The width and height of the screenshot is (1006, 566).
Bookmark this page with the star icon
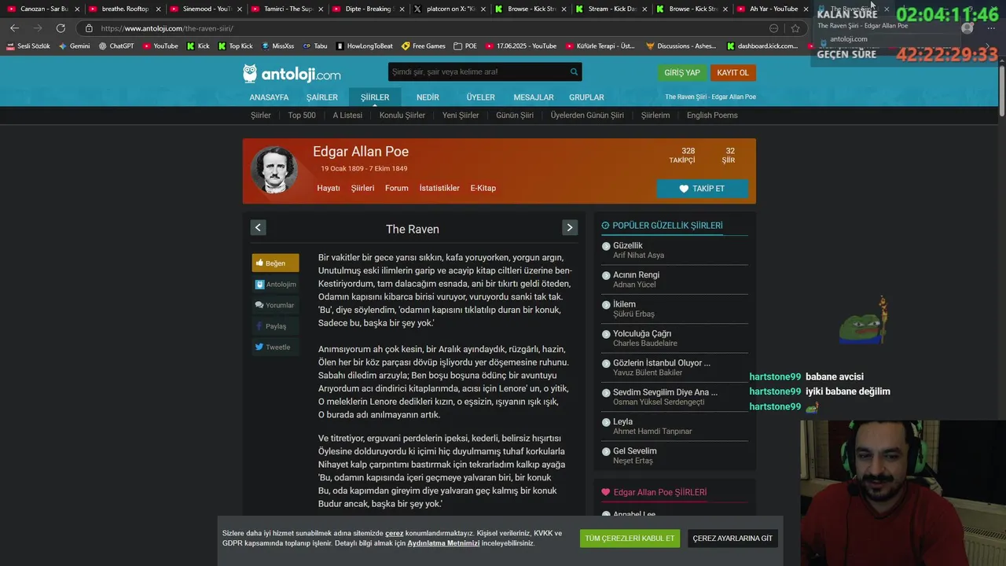(x=795, y=28)
